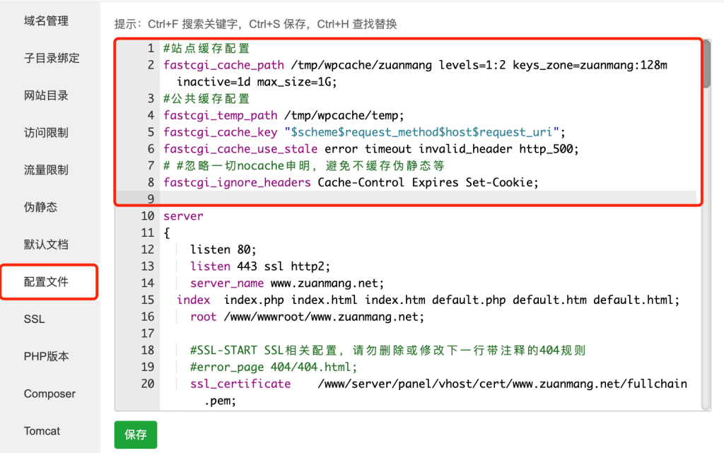Open the Tomcat settings
The height and width of the screenshot is (453, 724).
pos(42,430)
